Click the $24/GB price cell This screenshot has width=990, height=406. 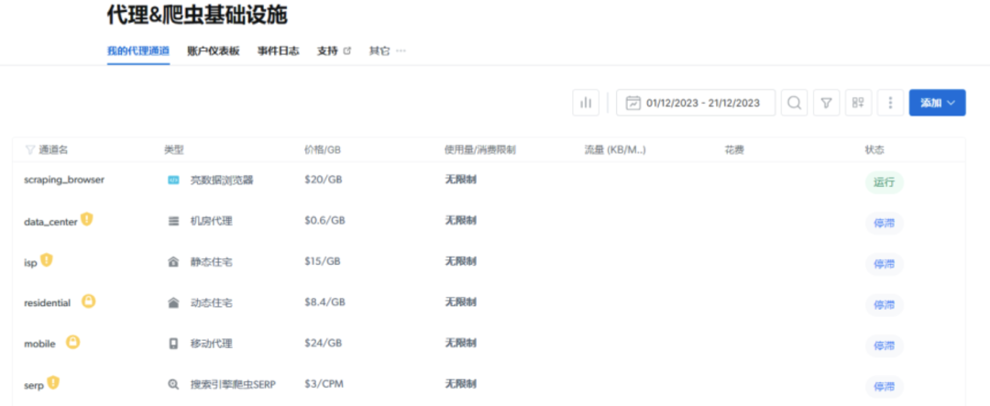pyautogui.click(x=324, y=343)
